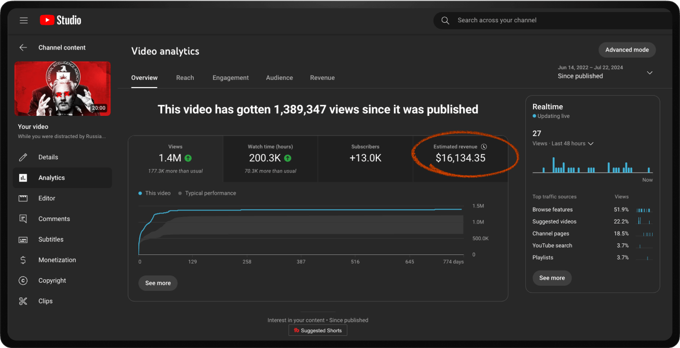This screenshot has height=348, width=680.
Task: Click the search magnifier icon
Action: pyautogui.click(x=445, y=20)
